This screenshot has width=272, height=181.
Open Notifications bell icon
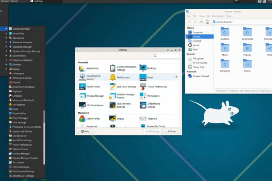[x=113, y=77]
